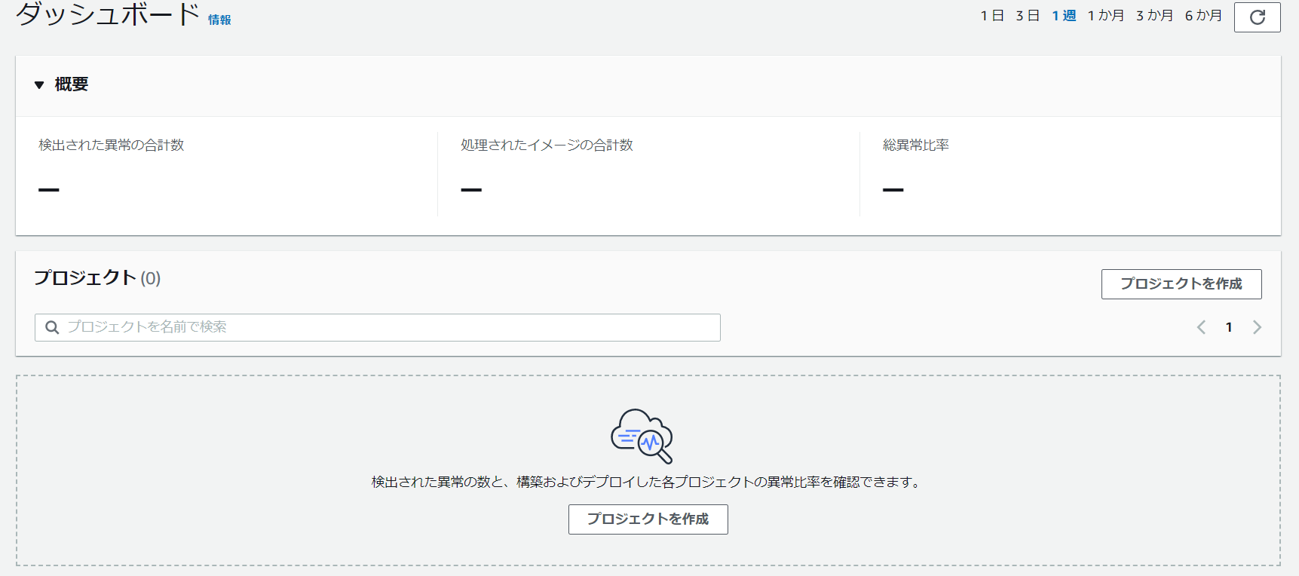Select the 6か月 time range
Viewport: 1299px width, 576px height.
point(1203,16)
